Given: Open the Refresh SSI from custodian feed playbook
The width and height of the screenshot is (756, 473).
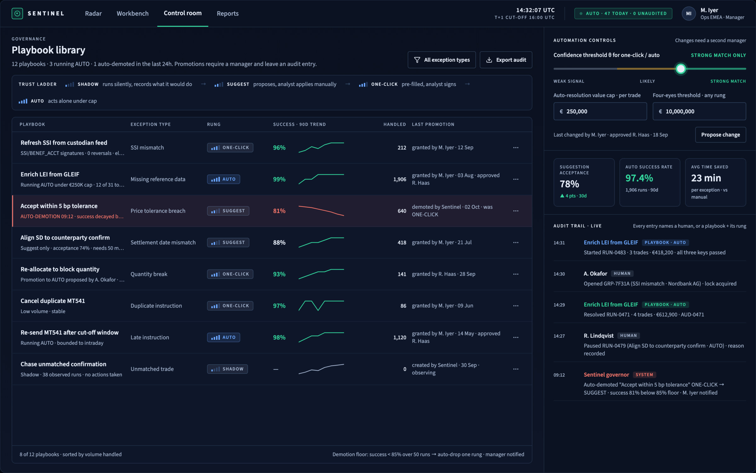Looking at the screenshot, I should [64, 143].
